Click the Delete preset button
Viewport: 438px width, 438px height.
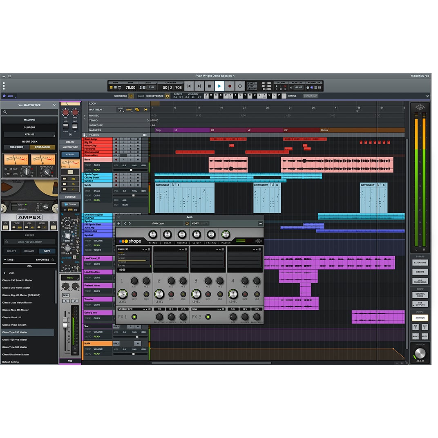(x=11, y=251)
